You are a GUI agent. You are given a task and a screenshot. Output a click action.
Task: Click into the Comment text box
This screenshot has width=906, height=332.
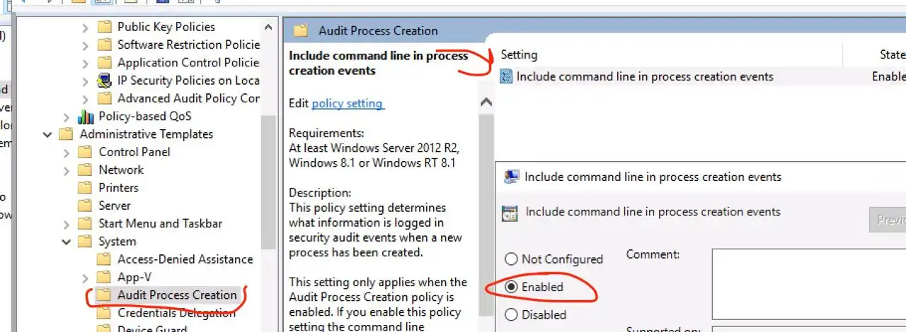[x=809, y=284]
